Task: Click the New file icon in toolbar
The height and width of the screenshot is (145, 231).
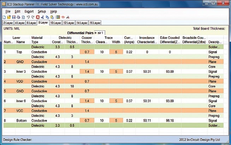Action: click(4, 17)
